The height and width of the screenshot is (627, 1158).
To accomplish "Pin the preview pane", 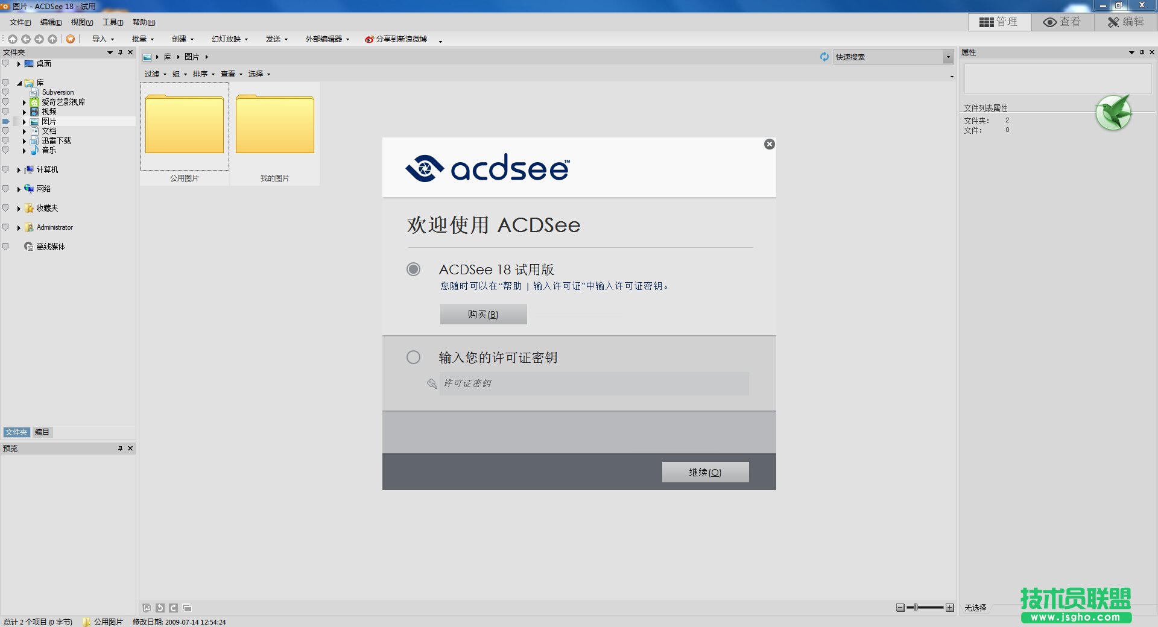I will point(120,449).
